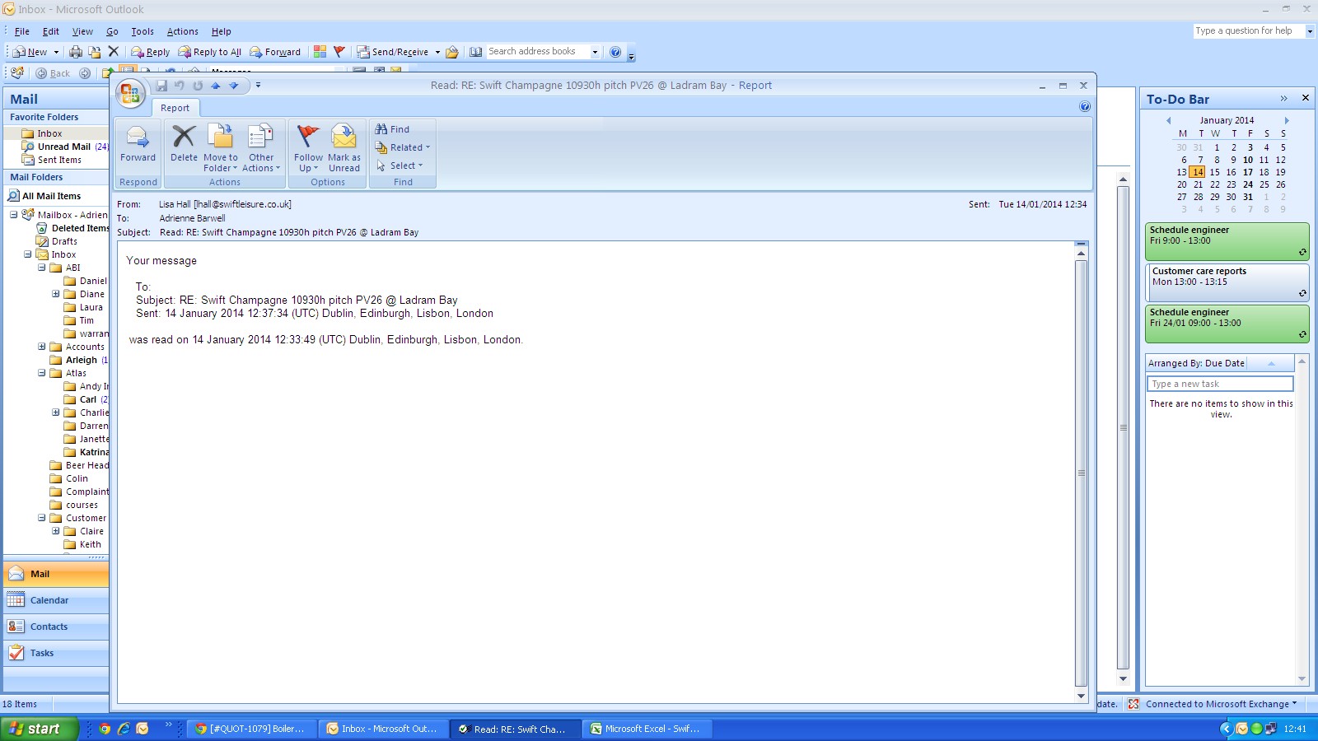The width and height of the screenshot is (1318, 741).
Task: Click Reply in the Outlook main toolbar
Action: pyautogui.click(x=151, y=52)
